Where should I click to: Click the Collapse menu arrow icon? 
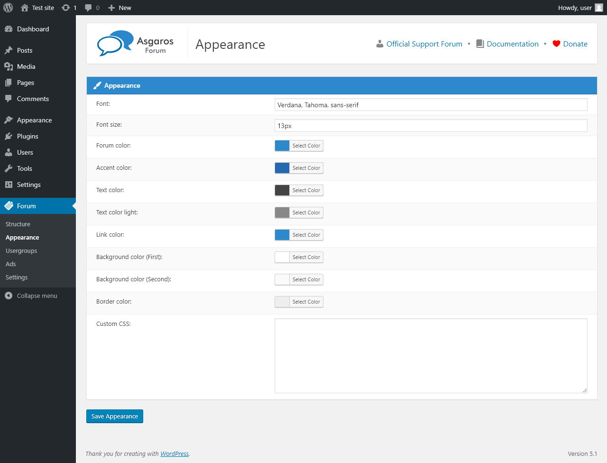pyautogui.click(x=9, y=296)
